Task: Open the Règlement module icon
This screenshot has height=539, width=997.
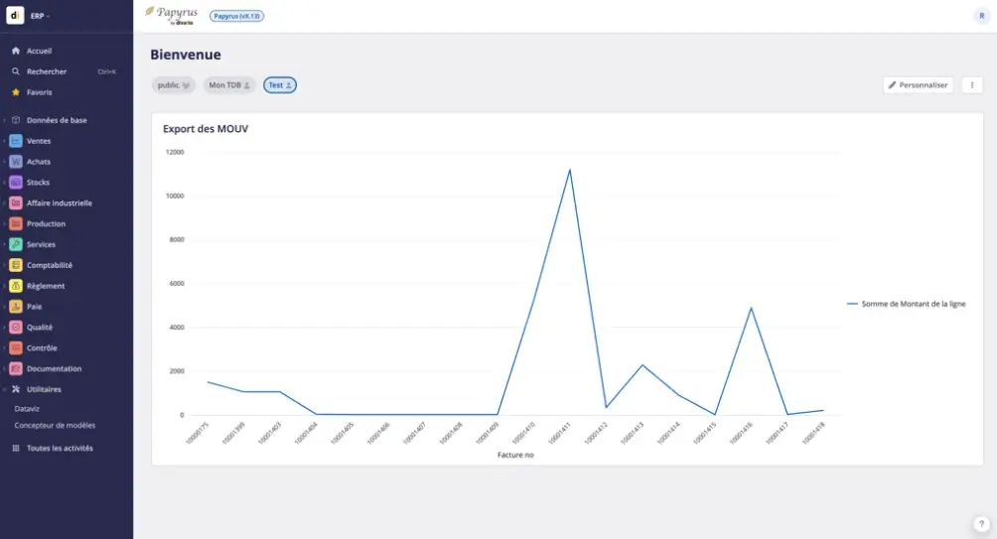Action: coord(16,286)
